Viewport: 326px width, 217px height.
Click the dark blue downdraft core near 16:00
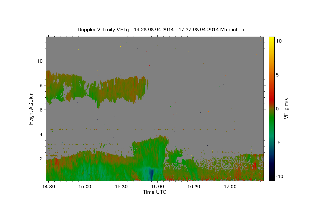coord(152,174)
